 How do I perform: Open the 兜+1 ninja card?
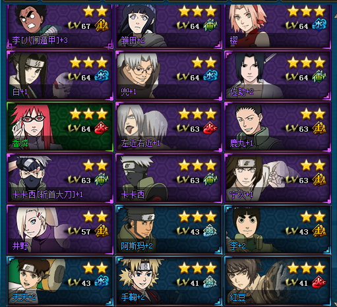click(x=169, y=76)
